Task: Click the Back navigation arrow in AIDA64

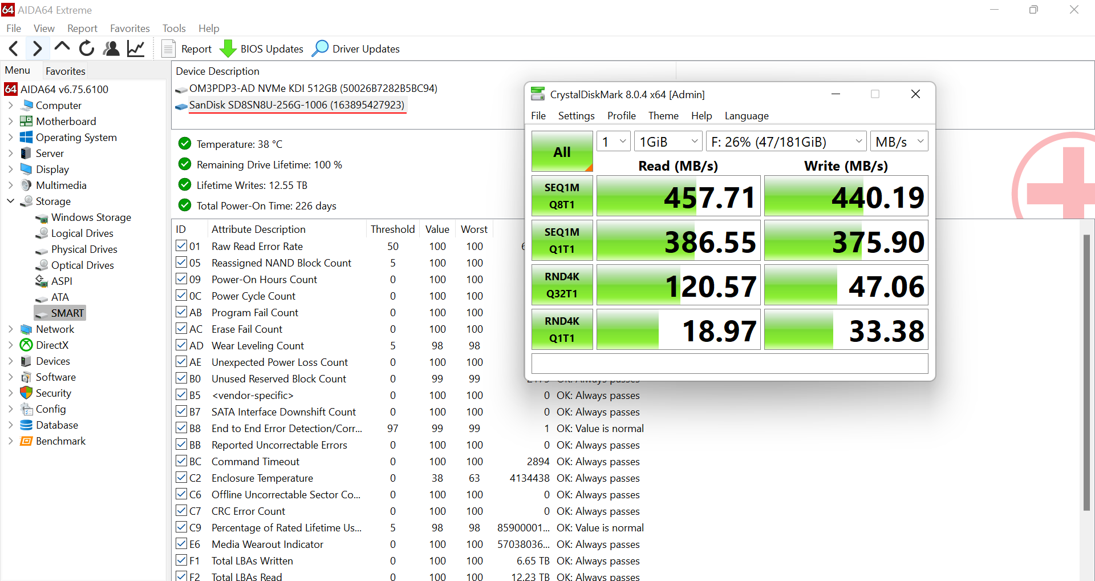Action: tap(14, 49)
